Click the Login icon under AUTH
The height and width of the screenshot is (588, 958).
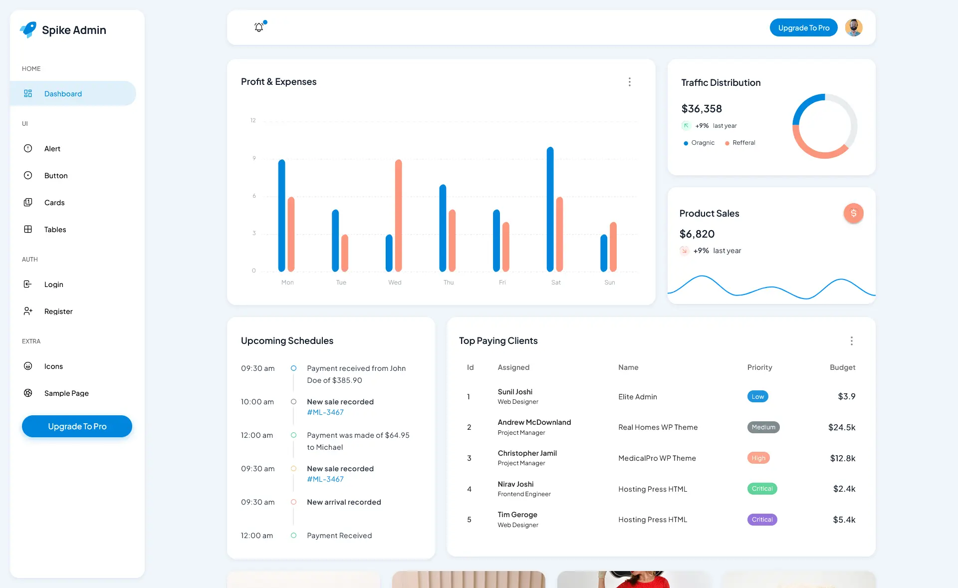28,284
